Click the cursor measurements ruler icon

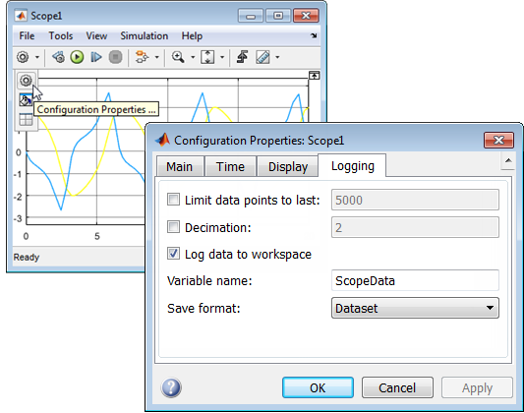pyautogui.click(x=263, y=57)
